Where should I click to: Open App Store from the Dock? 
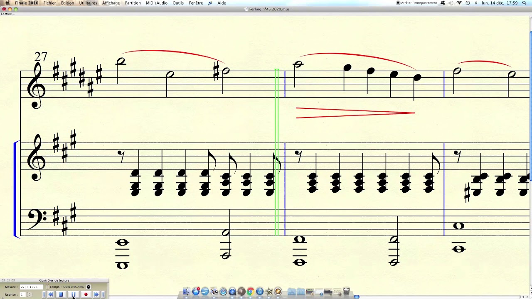[196, 292]
